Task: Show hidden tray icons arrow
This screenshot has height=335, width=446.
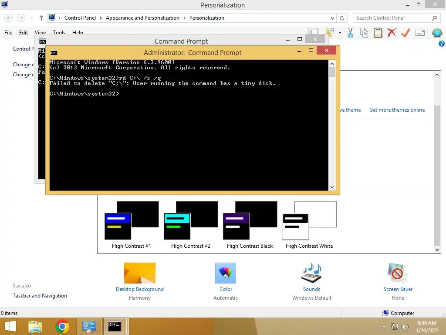Action: click(384, 327)
